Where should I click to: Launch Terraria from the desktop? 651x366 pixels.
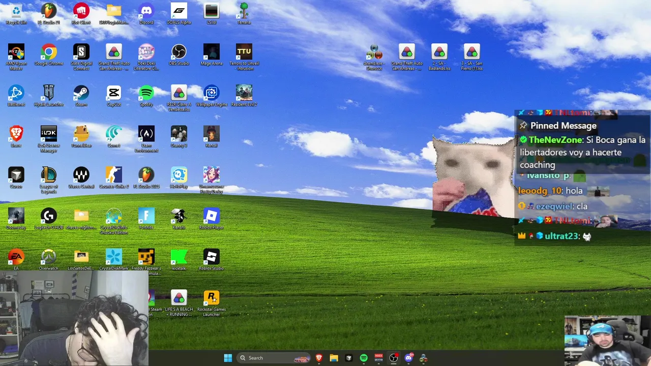coord(244,14)
